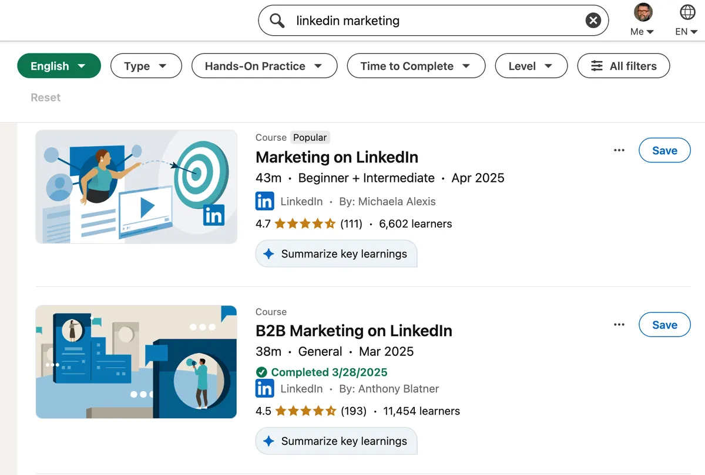Open the Time to Complete filter
705x475 pixels.
pos(416,66)
